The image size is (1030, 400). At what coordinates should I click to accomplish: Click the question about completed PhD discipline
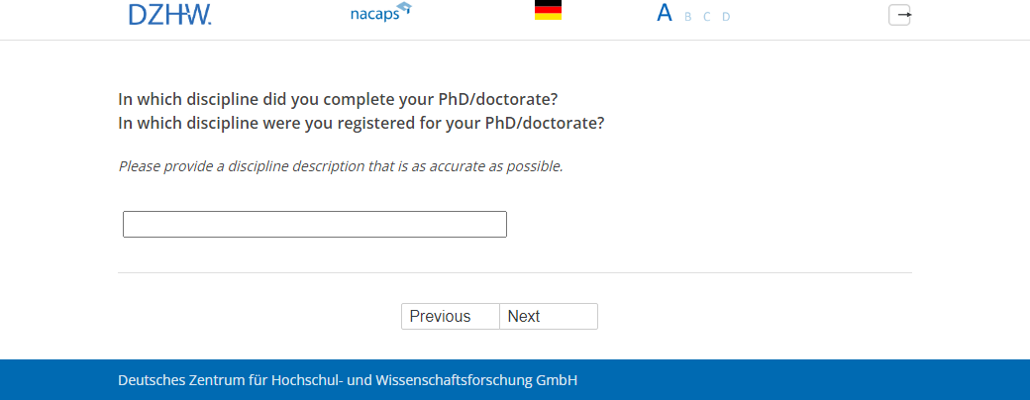338,99
